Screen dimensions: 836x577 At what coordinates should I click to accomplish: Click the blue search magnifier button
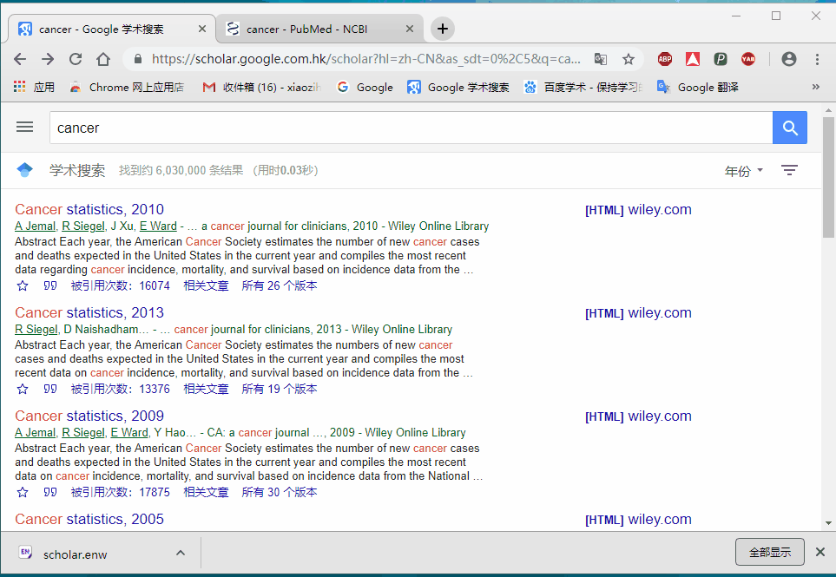point(790,128)
